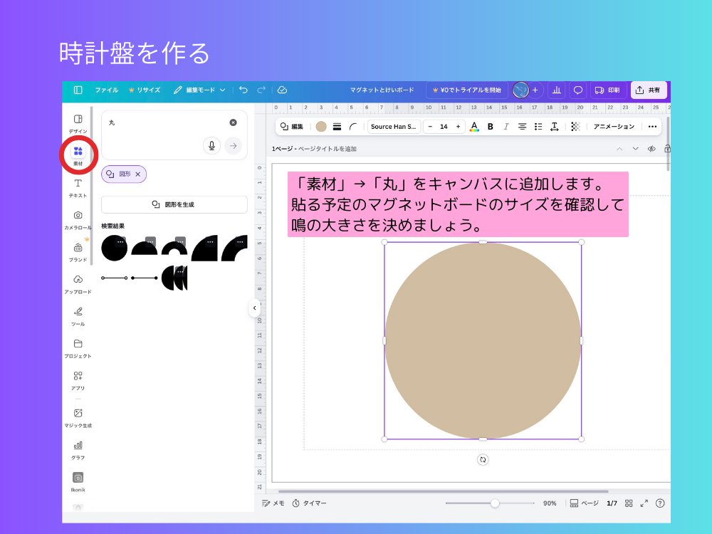The width and height of the screenshot is (712, 534).
Task: Collapse the 1ページ page section chevron
Action: click(x=619, y=149)
